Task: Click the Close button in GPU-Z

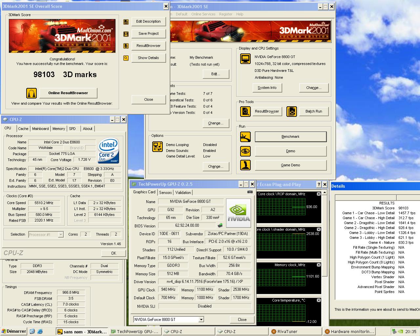Action: coord(242,320)
